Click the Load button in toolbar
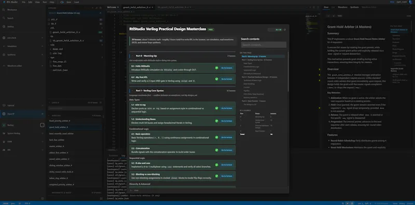 76,2
